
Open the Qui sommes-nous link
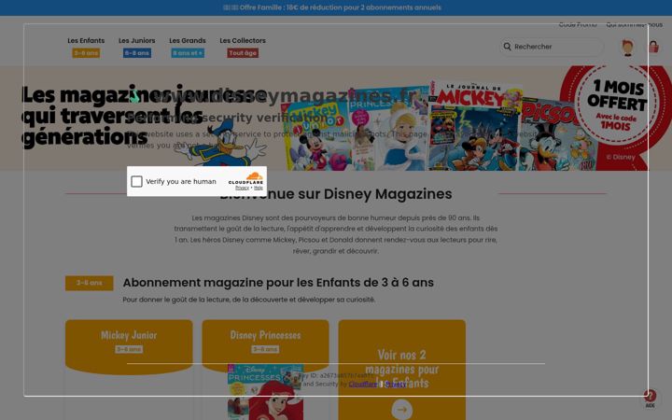[635, 24]
